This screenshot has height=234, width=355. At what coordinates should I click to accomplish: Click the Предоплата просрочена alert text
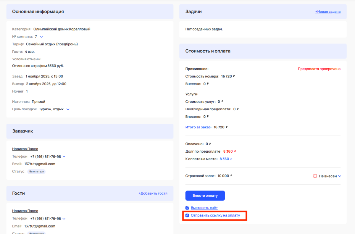[x=319, y=69]
